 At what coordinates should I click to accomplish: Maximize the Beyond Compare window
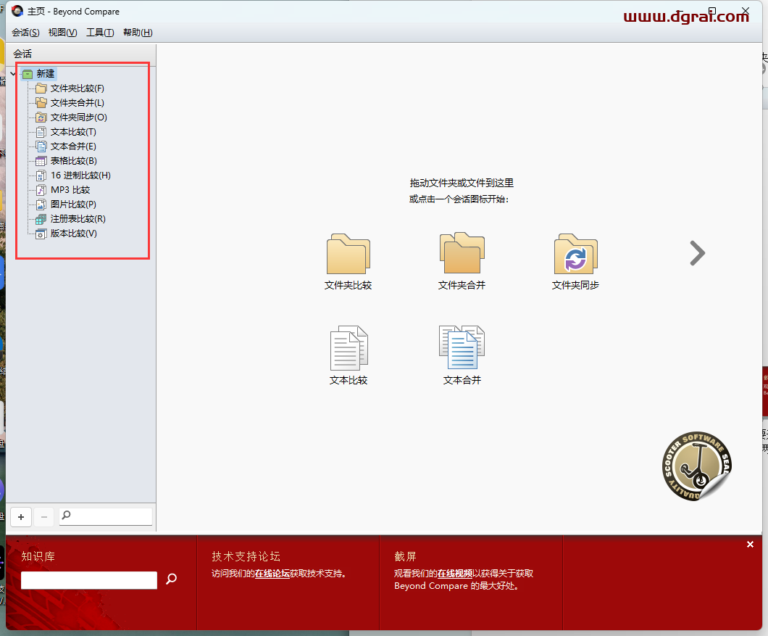(x=712, y=11)
